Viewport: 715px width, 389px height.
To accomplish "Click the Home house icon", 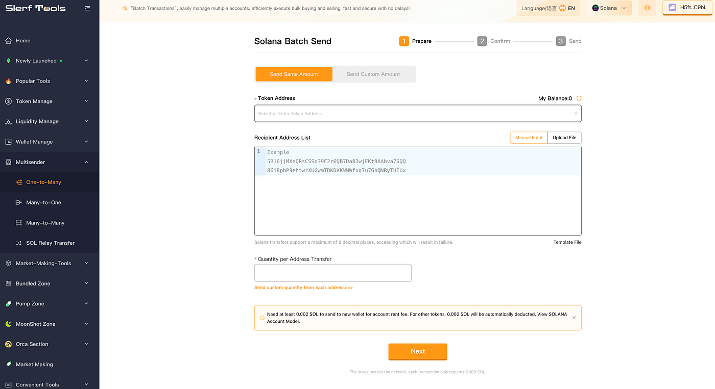I will [8, 40].
